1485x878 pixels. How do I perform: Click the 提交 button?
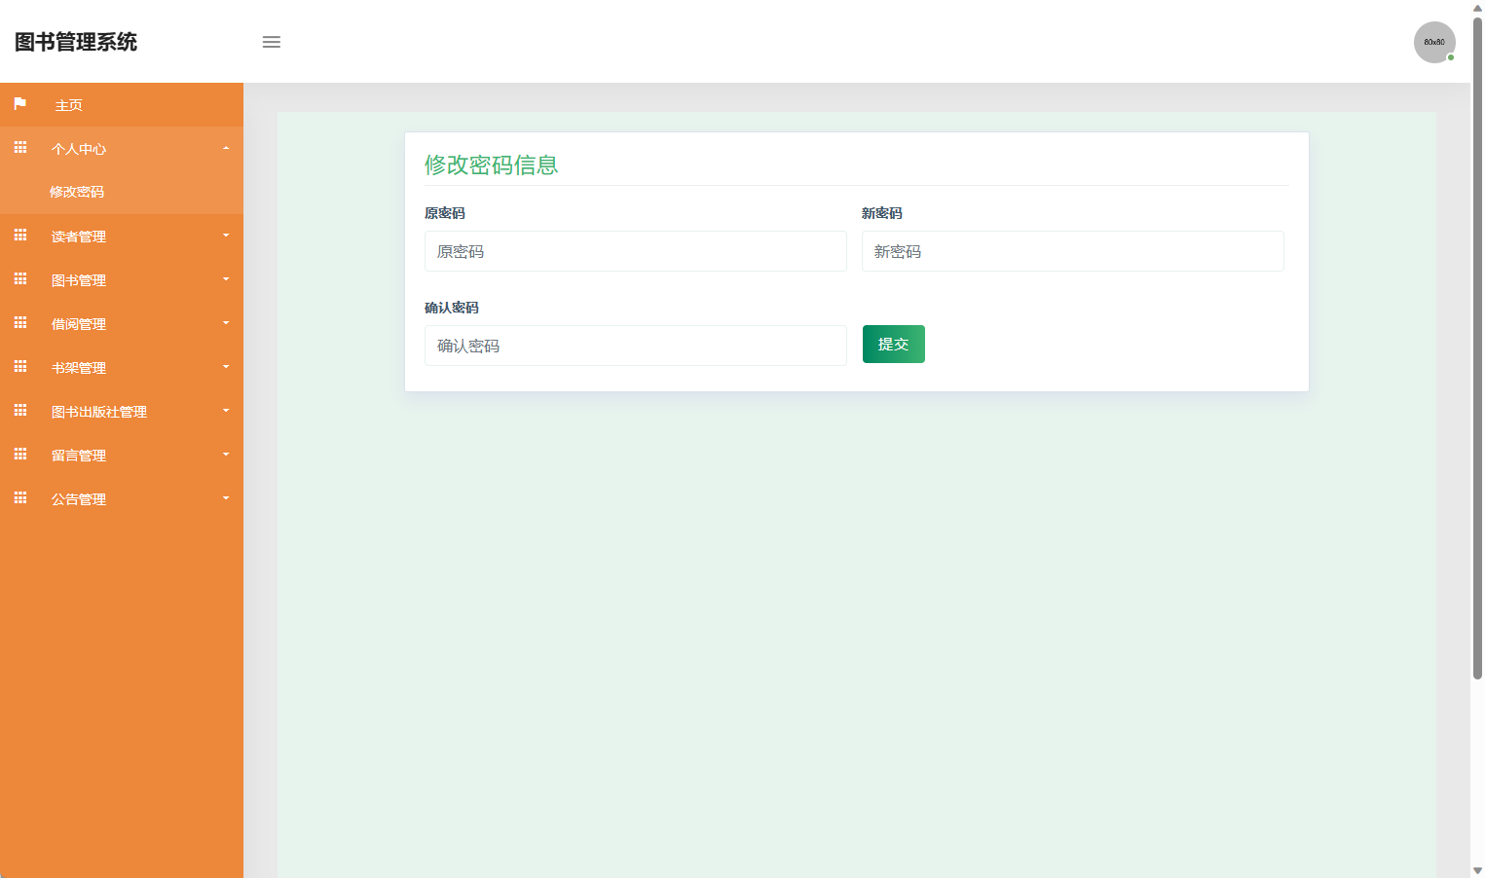893,344
